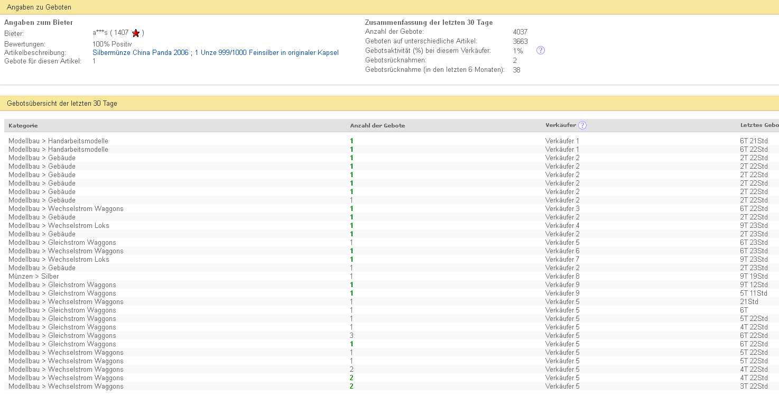Click the Verkäufer 8 cell
The height and width of the screenshot is (395, 779).
tap(562, 277)
